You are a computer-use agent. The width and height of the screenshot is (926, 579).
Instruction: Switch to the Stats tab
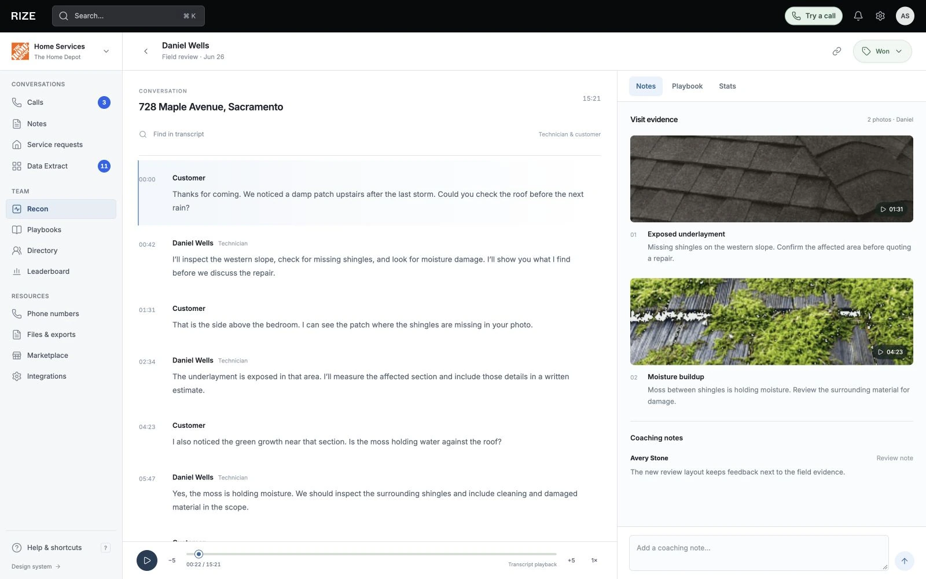(727, 86)
